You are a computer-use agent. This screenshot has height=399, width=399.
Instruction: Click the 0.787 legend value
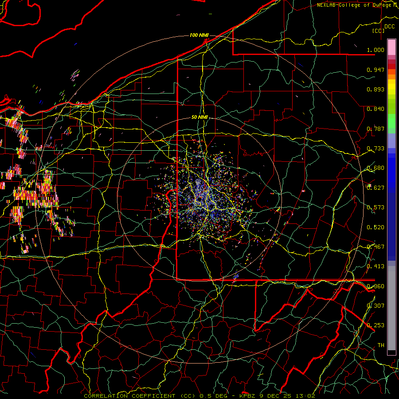tap(376, 129)
